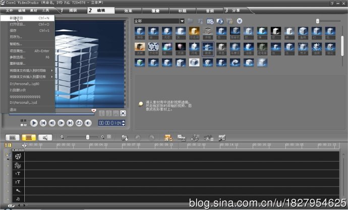Image resolution: width=348 pixels, height=210 pixels.
Task: Switch to Timeline view button
Action: pos(29,137)
